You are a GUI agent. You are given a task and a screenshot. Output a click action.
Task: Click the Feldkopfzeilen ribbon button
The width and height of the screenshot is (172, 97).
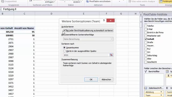[x=166, y=1]
